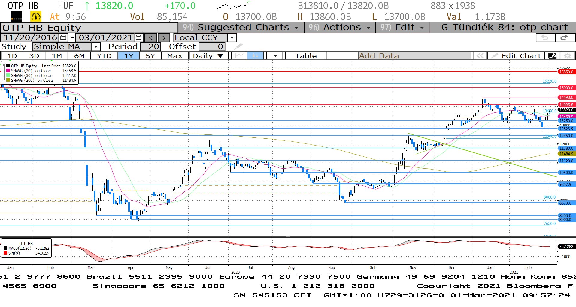The image size is (576, 307).
Task: Open the chart type dropdown arrow
Action: pyautogui.click(x=275, y=56)
